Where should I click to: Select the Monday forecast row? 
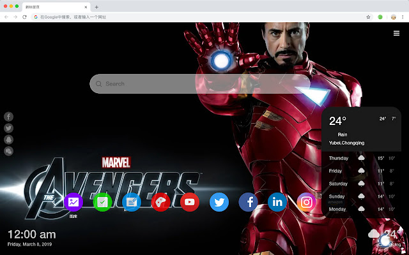(362, 209)
